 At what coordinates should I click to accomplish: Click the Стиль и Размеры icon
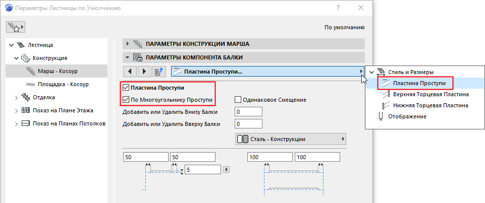point(382,72)
